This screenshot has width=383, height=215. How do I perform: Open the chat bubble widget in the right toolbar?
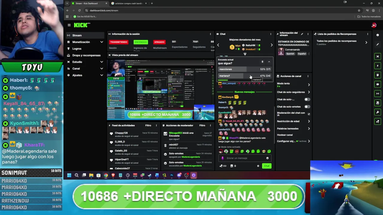coord(378,84)
